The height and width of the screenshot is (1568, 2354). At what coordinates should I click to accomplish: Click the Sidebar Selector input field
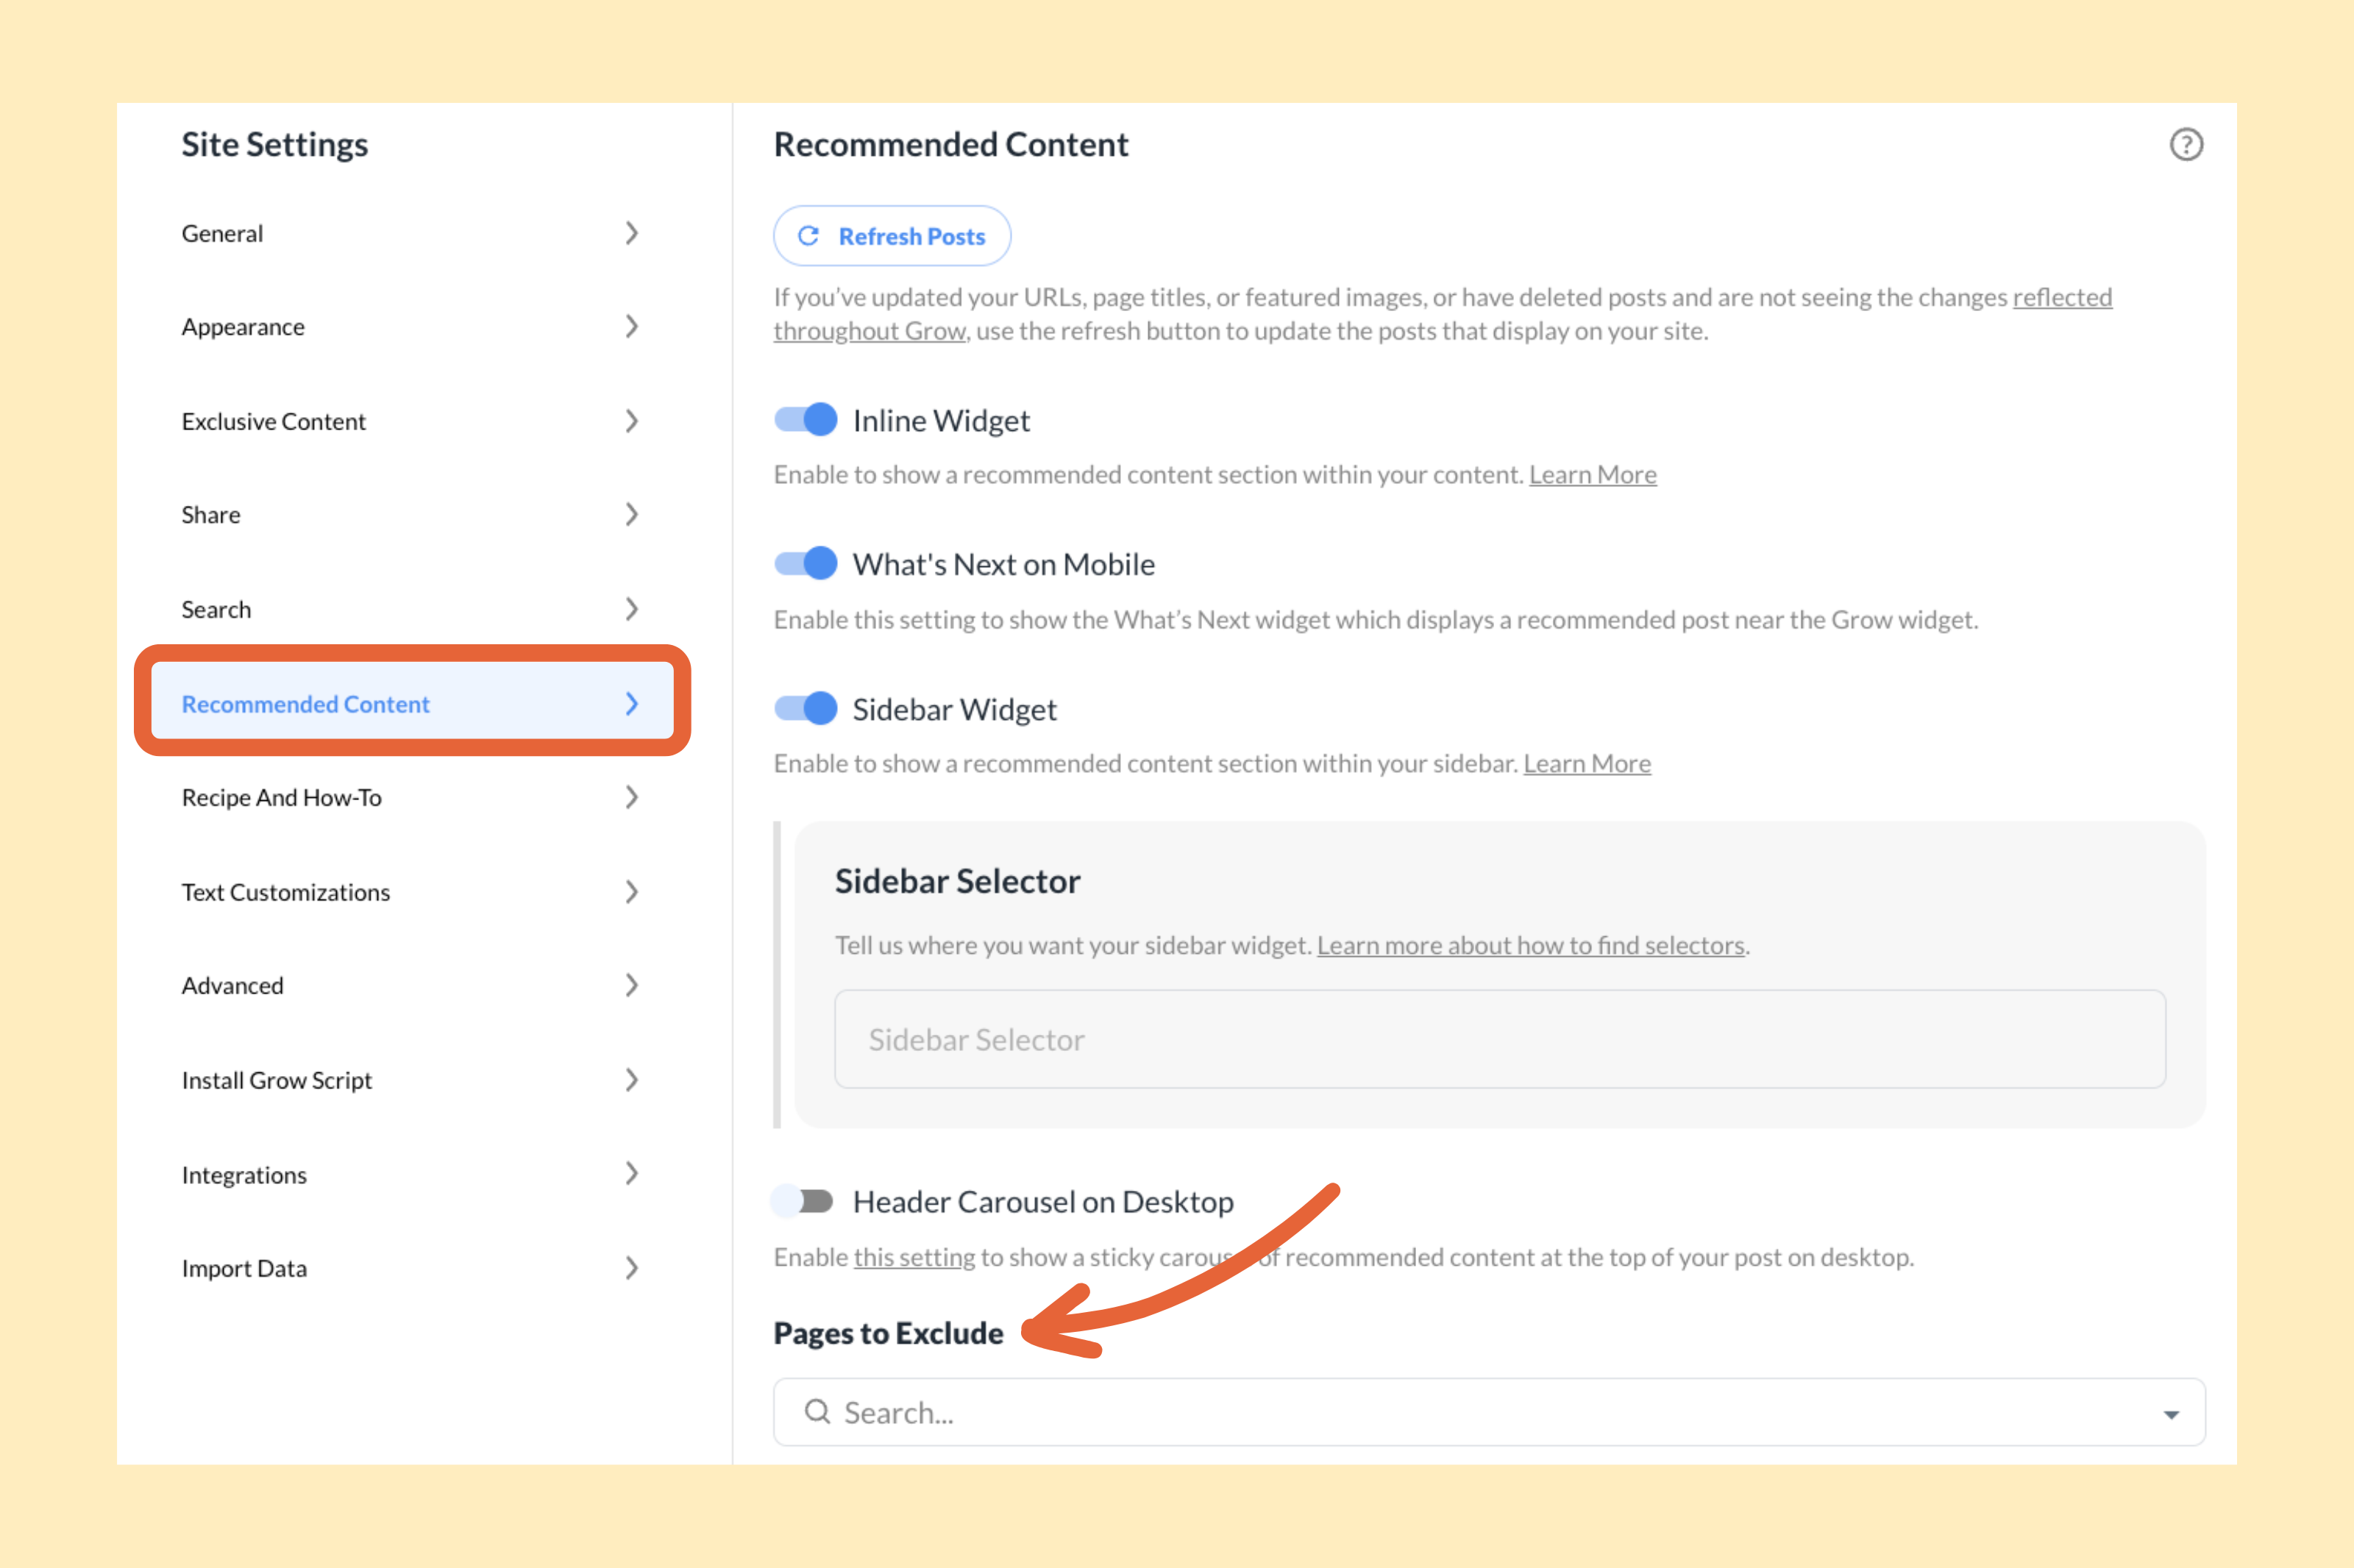pos(1499,1040)
